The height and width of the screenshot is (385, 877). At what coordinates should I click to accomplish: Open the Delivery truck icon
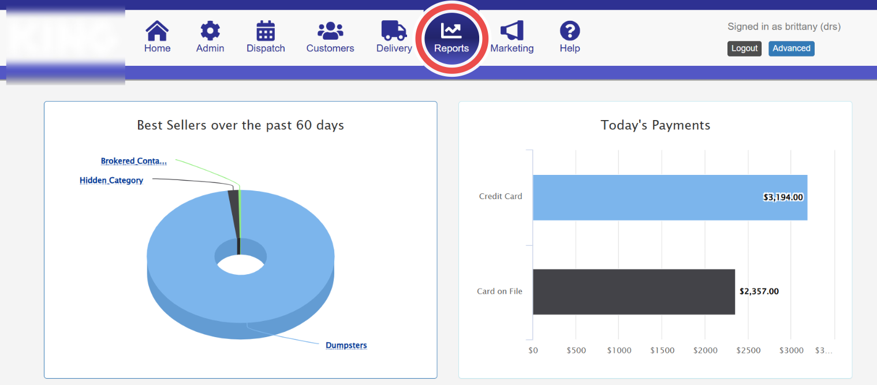click(394, 30)
